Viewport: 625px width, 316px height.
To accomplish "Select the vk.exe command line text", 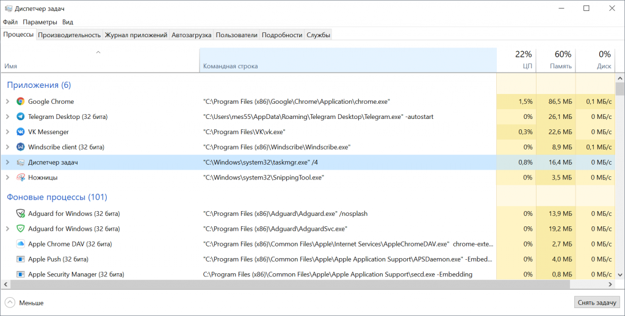I will point(244,132).
